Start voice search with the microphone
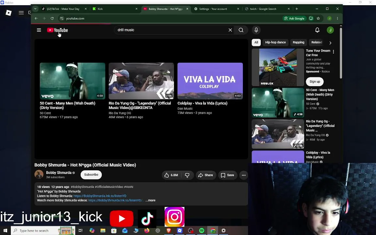The image size is (376, 235). [256, 30]
